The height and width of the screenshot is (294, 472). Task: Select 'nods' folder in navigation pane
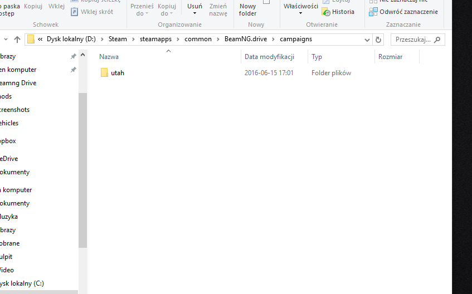6,96
